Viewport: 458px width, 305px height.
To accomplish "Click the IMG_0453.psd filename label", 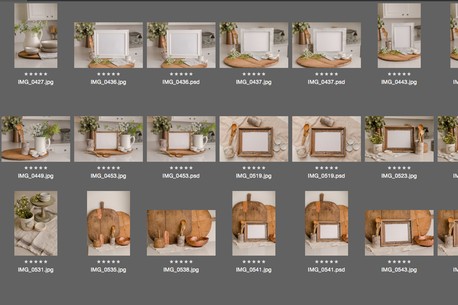I will (181, 176).
